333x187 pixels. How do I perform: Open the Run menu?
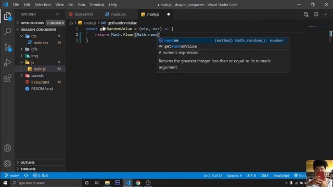82,5
